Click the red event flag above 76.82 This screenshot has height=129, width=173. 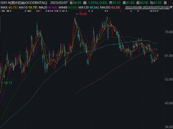click(x=80, y=11)
